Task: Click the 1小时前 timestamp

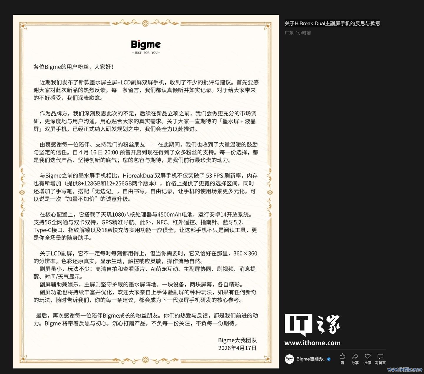Action: pos(303,33)
